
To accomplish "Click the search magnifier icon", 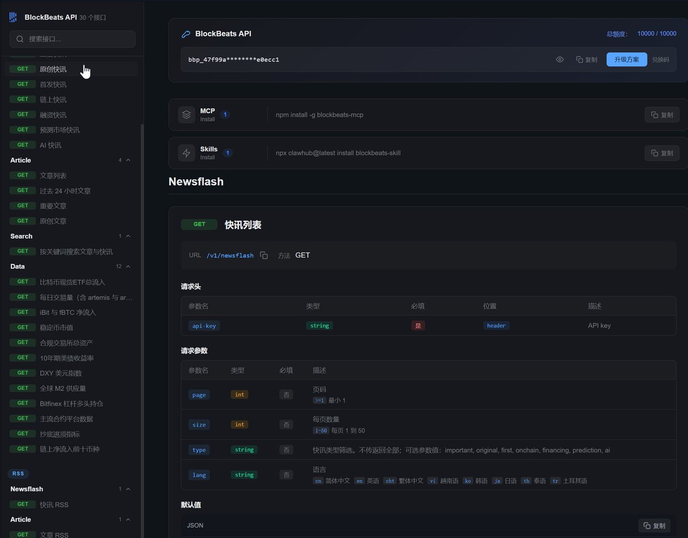I will [20, 39].
